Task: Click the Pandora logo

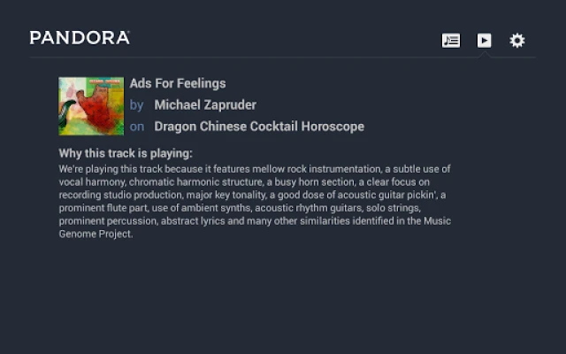Action: click(80, 38)
